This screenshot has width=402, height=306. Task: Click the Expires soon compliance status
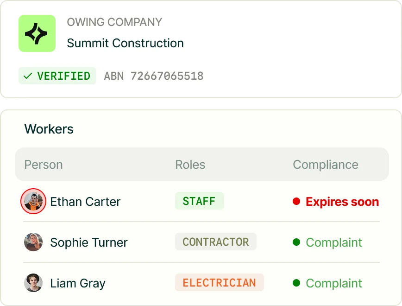click(342, 202)
